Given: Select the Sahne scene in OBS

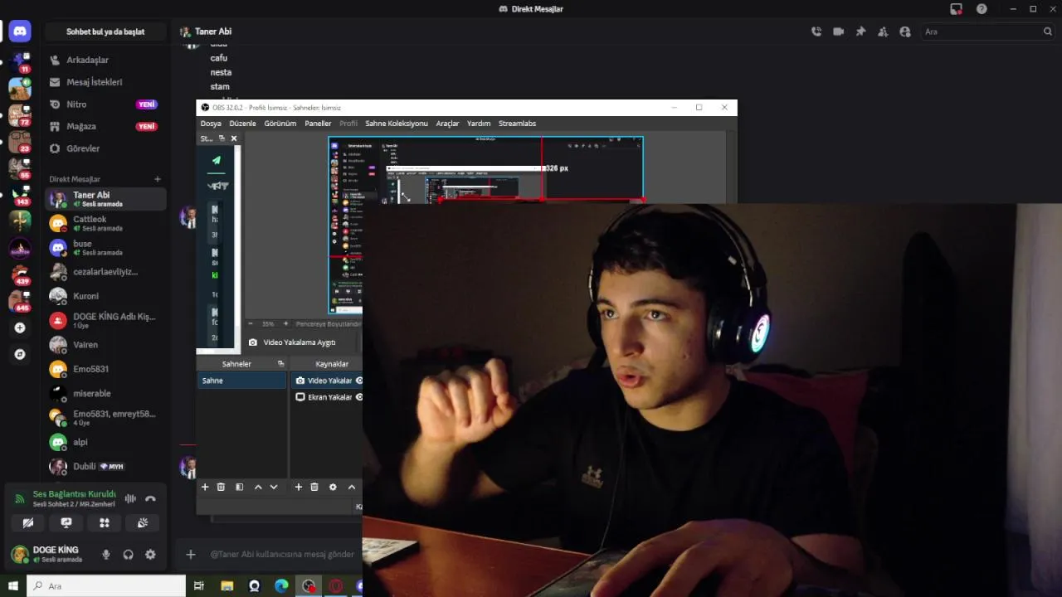Looking at the screenshot, I should [x=241, y=381].
